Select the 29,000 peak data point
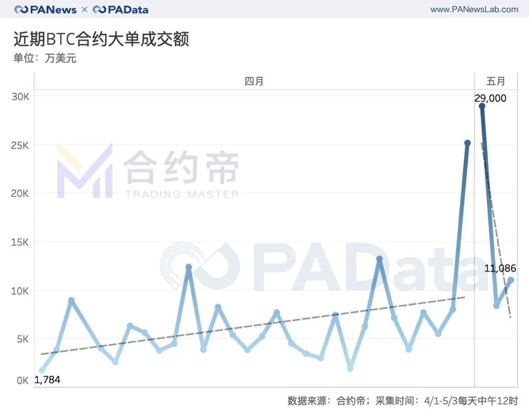Screen dimensions: 529x419 [x=482, y=106]
